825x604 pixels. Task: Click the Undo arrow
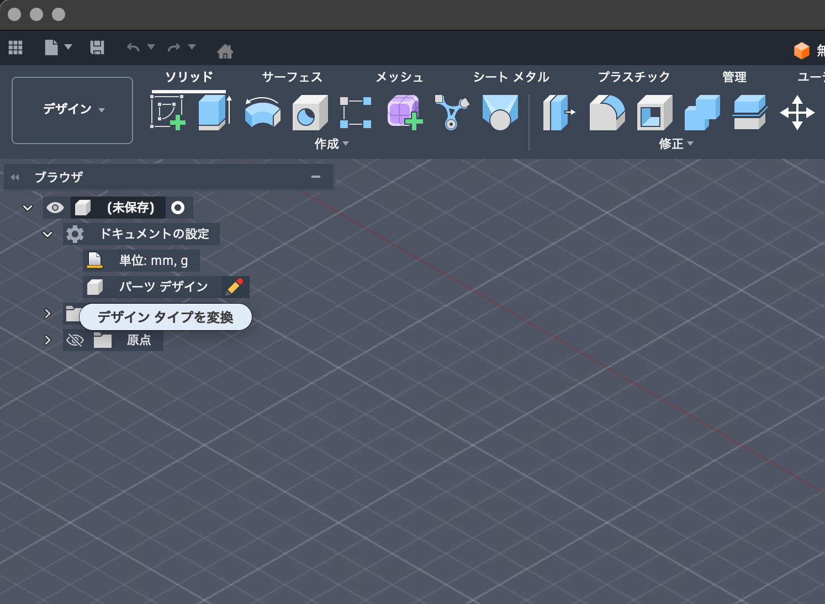(132, 47)
